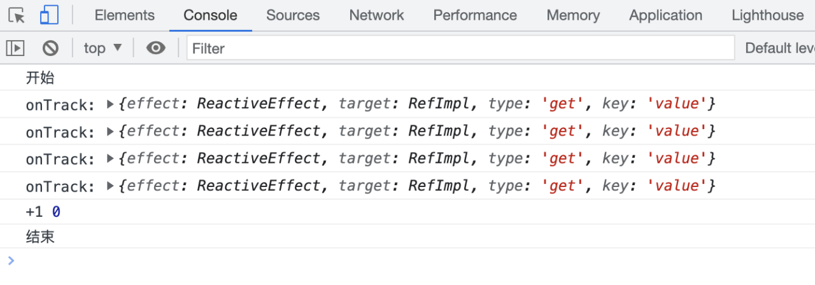The height and width of the screenshot is (285, 815).
Task: Select the Performance tab
Action: click(475, 15)
